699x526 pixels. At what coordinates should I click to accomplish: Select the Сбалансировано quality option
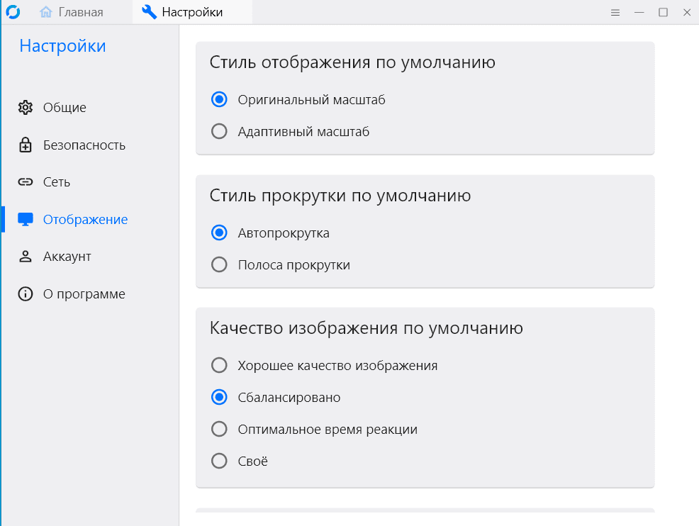click(x=220, y=398)
